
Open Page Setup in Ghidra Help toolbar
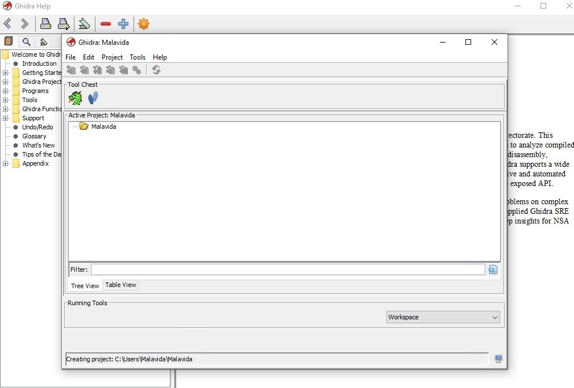point(64,24)
